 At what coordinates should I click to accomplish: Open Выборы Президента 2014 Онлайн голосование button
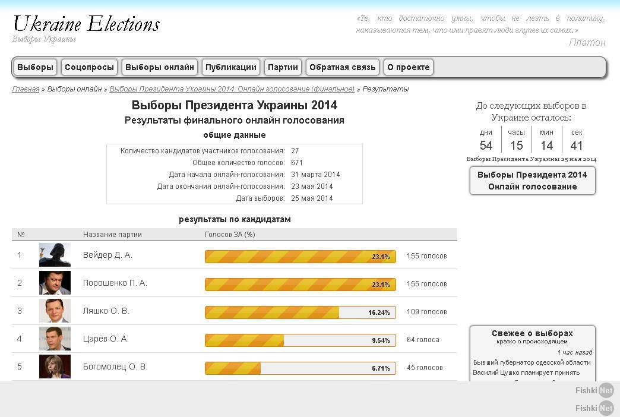[533, 181]
